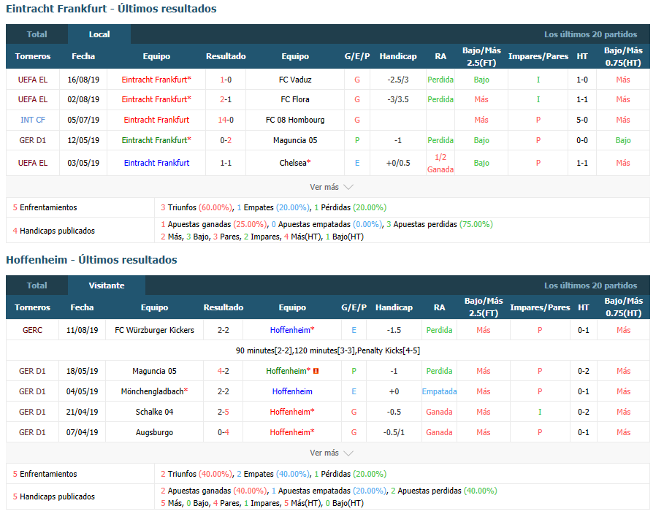The height and width of the screenshot is (514, 664).
Task: Click Empatada in Mönchengladbach row
Action: click(439, 391)
